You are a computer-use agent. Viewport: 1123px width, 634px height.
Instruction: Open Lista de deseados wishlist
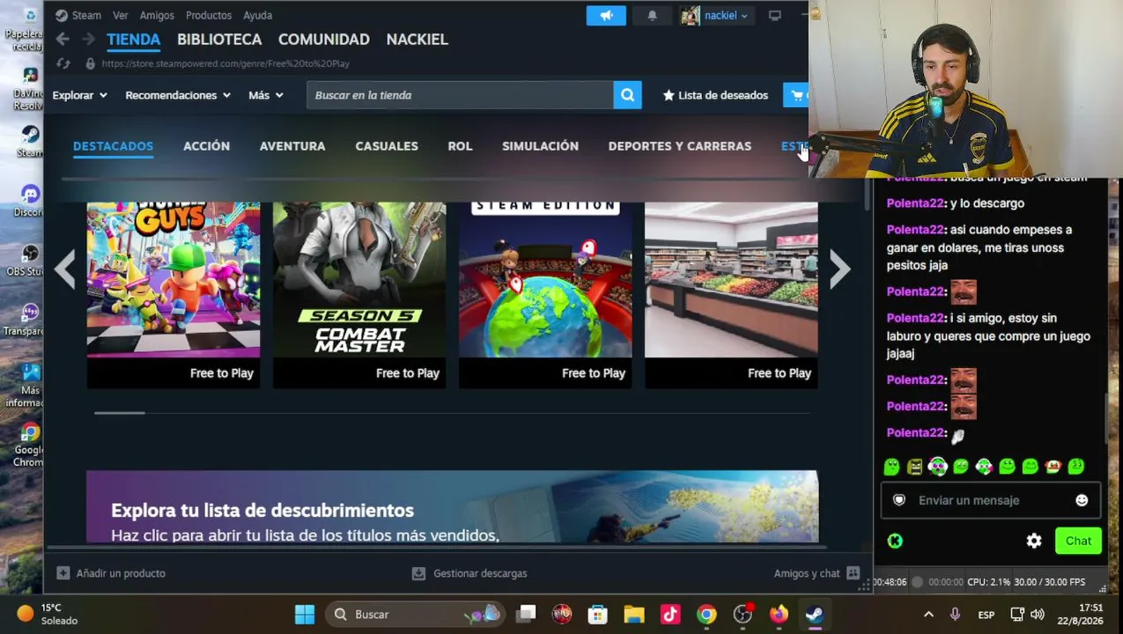[715, 95]
